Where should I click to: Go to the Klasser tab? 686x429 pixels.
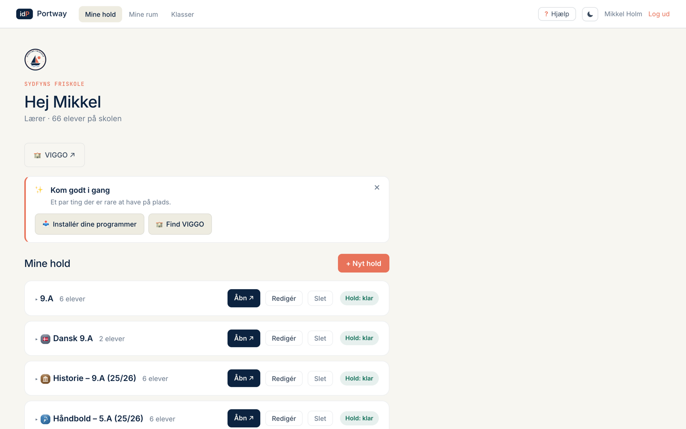(183, 14)
